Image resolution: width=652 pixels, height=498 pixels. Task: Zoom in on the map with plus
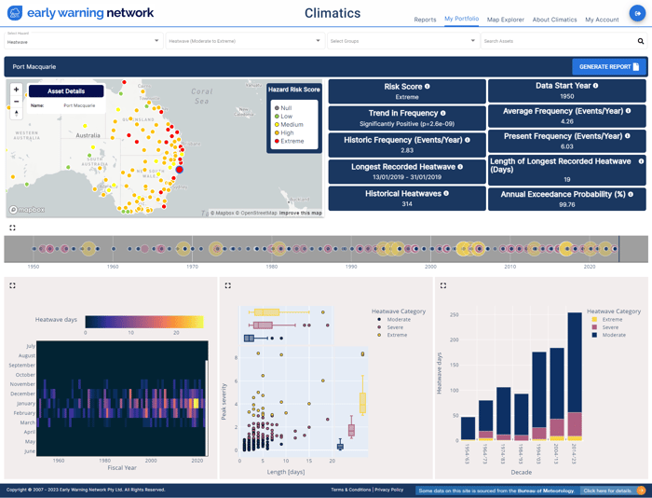point(16,90)
